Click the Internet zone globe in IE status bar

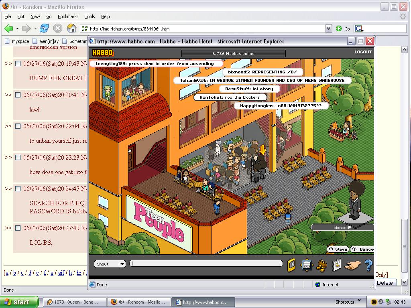(318, 285)
